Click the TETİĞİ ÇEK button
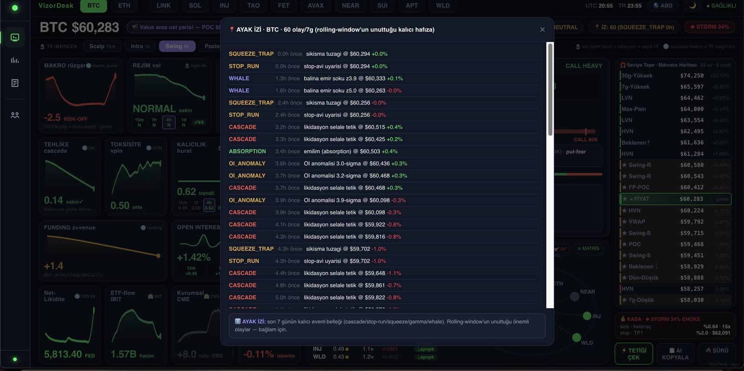The image size is (744, 371). (x=634, y=354)
